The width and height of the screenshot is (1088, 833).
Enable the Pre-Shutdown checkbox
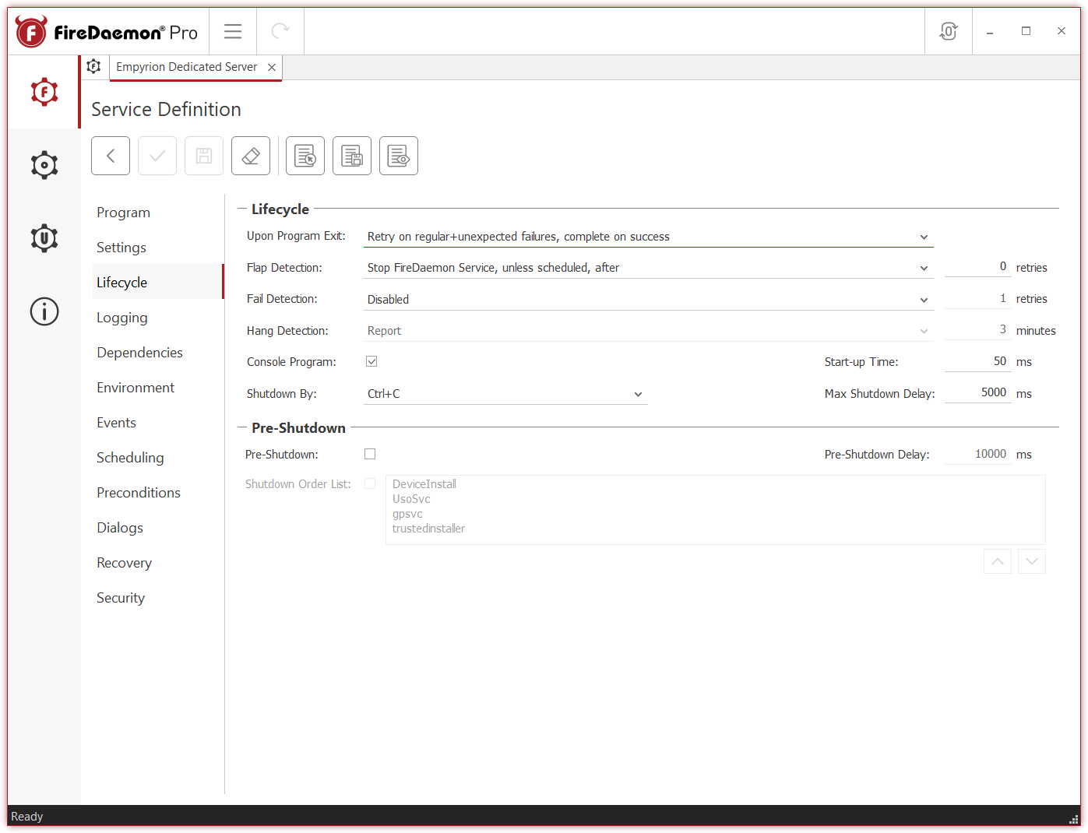click(x=370, y=453)
